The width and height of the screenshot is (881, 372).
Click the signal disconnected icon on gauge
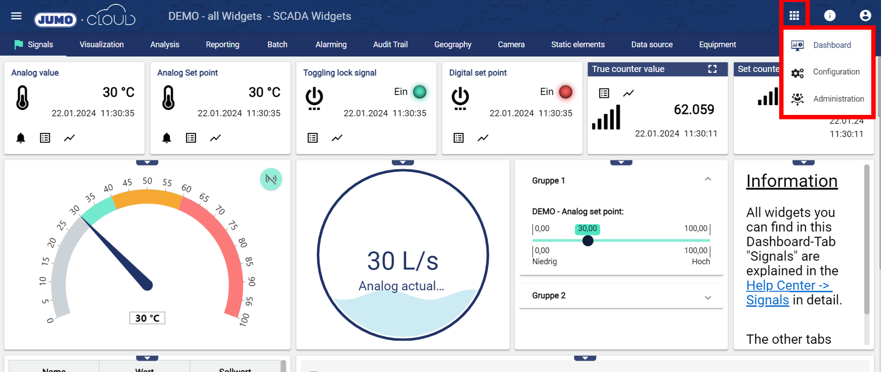[x=271, y=179]
